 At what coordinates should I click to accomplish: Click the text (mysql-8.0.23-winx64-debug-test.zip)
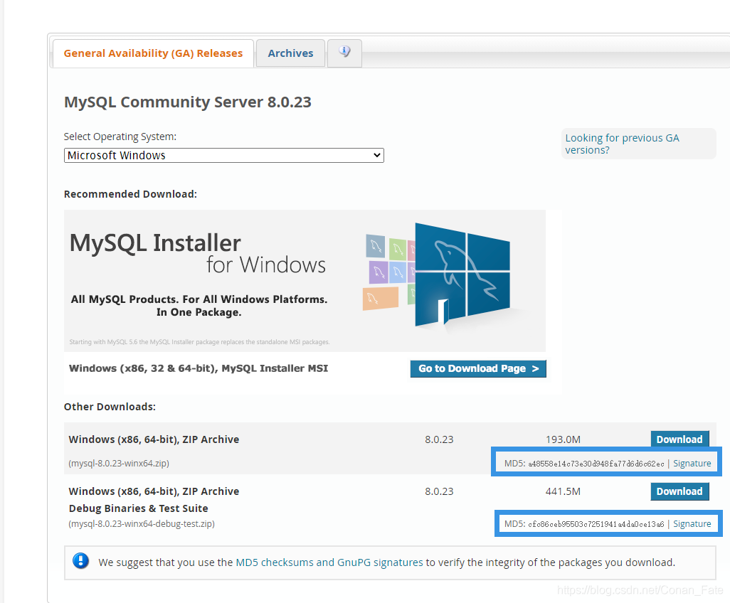[x=142, y=524]
